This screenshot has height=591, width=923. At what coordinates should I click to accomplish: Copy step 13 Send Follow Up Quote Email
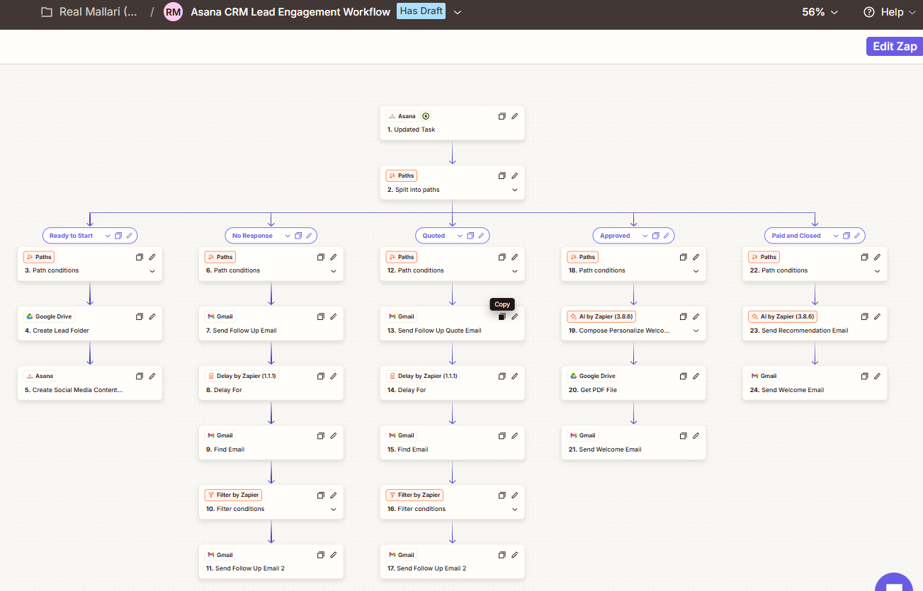tap(502, 316)
